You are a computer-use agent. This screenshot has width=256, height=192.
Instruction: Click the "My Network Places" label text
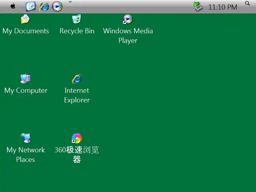point(26,155)
